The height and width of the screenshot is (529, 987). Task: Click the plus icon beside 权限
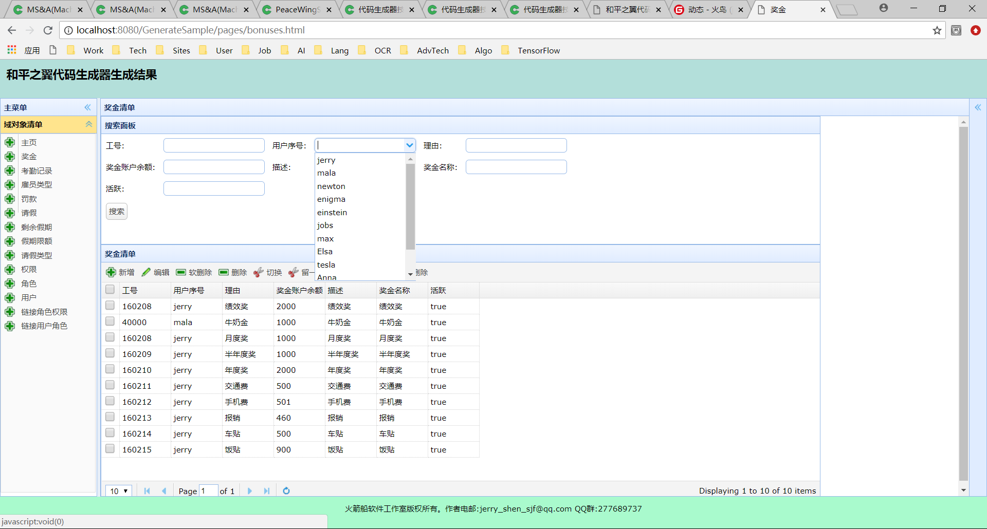pos(10,270)
